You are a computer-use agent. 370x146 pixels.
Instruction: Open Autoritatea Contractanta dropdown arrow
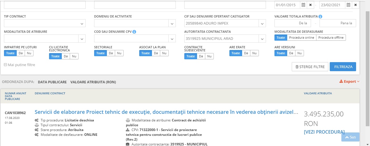pos(262,39)
